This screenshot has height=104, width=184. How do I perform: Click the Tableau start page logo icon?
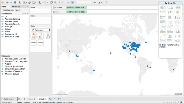pyautogui.click(x=3, y=2)
